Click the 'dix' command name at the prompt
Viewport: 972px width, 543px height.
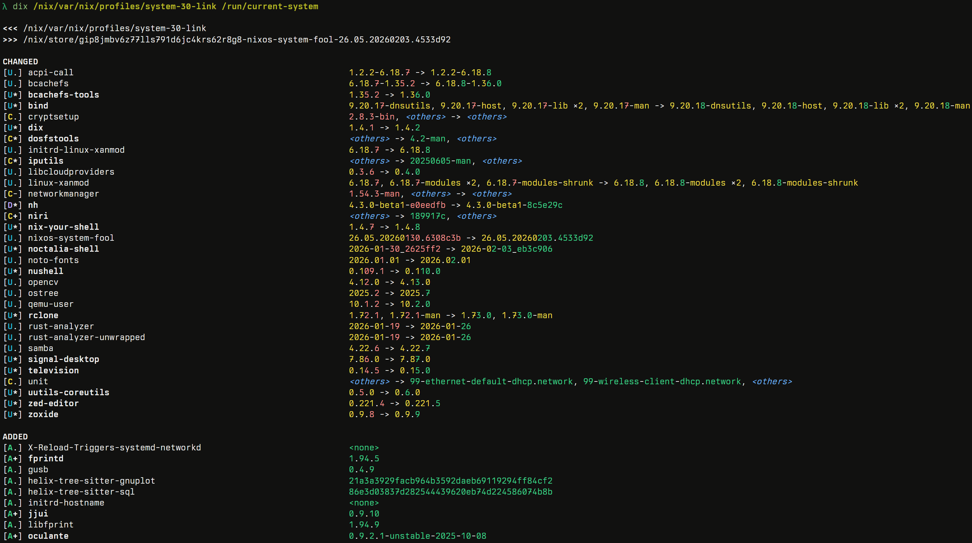(x=20, y=6)
